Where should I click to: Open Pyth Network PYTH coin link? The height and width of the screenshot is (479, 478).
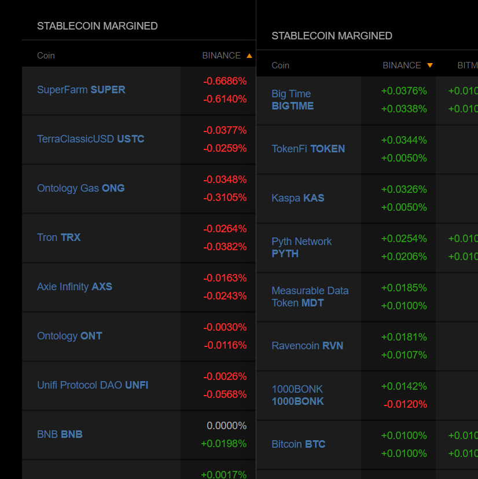point(301,247)
